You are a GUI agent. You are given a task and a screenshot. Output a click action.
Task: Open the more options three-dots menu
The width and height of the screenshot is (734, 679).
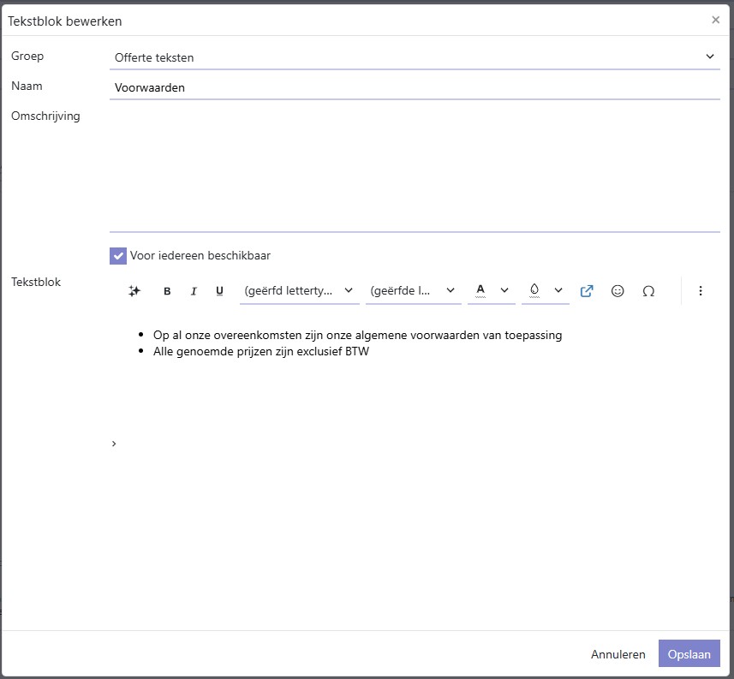click(701, 291)
